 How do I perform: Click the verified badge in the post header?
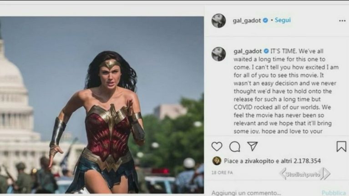click(265, 20)
